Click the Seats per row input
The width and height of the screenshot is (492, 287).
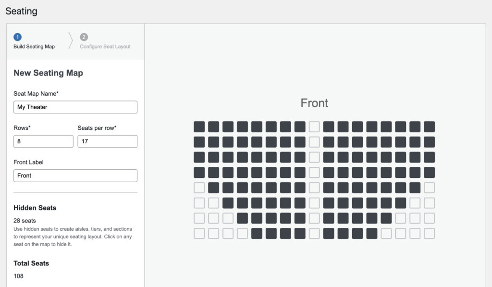click(107, 141)
